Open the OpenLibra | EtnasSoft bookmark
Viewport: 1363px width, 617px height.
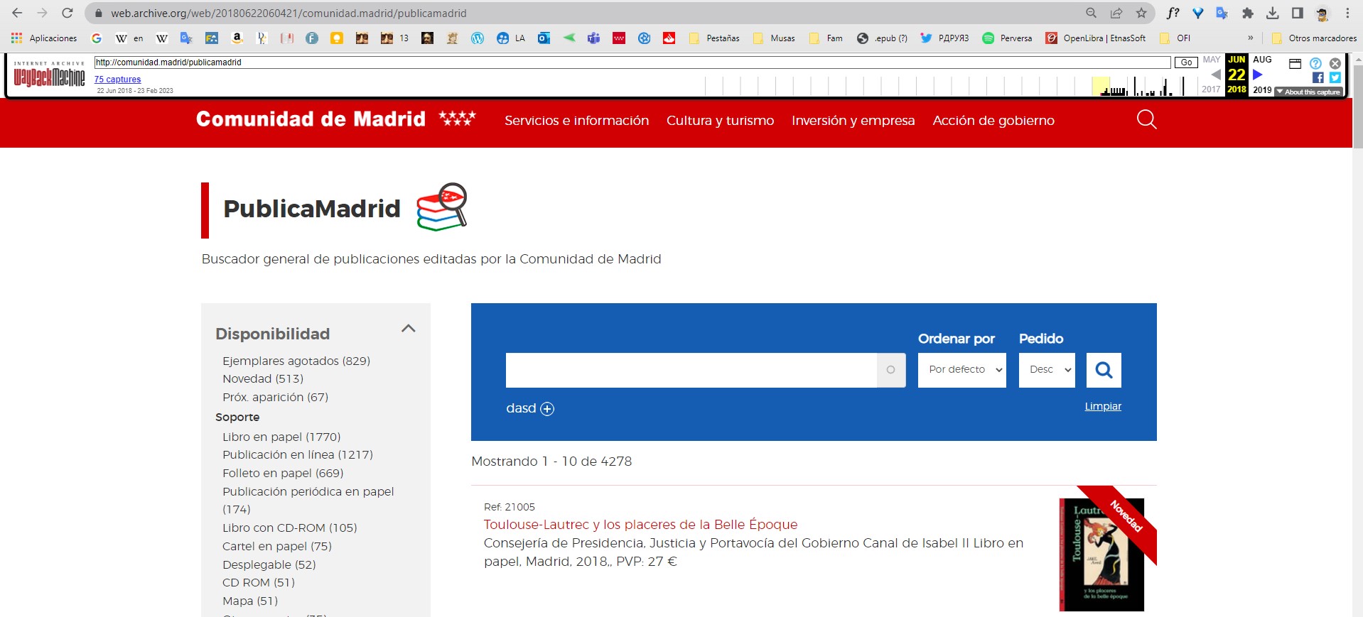tap(1096, 38)
